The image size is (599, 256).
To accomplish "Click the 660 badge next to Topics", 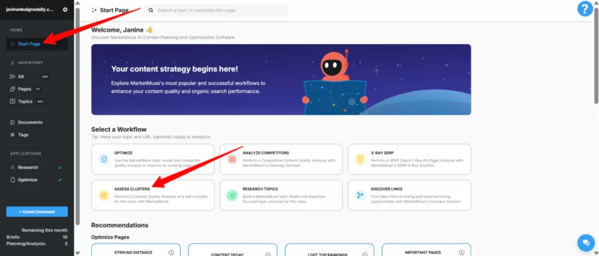I will [x=40, y=101].
